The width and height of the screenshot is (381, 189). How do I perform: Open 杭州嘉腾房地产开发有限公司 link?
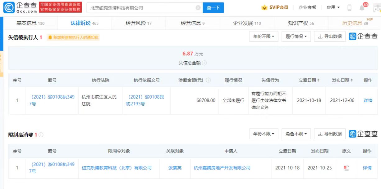(222, 168)
